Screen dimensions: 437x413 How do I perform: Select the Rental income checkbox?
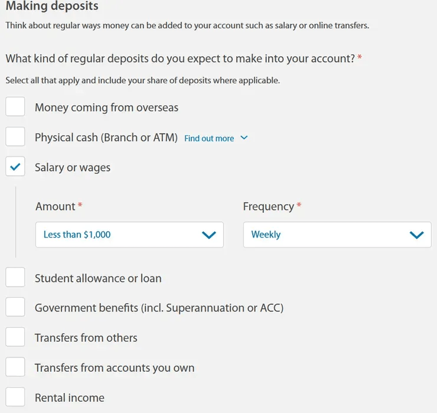(15, 397)
